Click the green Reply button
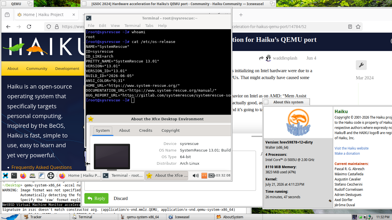Image resolution: width=392 pixels, height=220 pixels. point(96,199)
